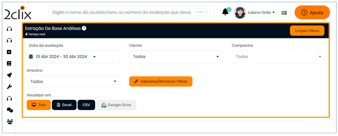Screen dimensions: 338x136
Task: Open the book icon in the sidebar
Action: (9, 64)
